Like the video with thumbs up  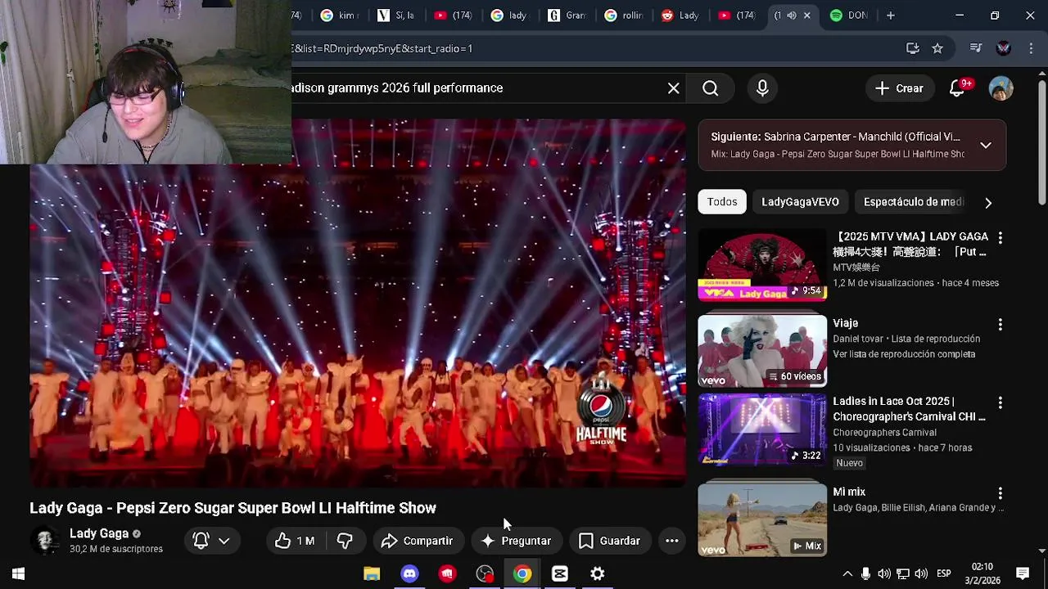[x=295, y=541]
